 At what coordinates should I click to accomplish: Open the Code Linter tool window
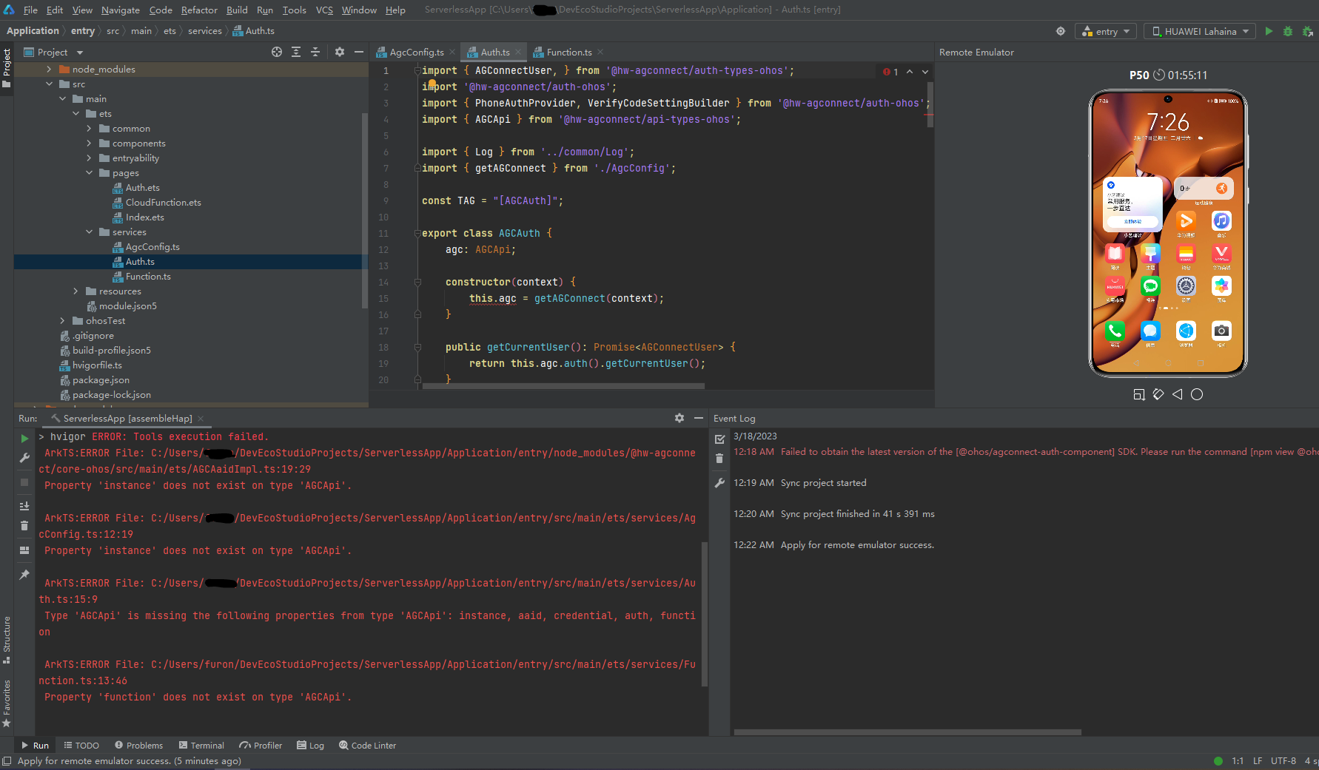(367, 745)
